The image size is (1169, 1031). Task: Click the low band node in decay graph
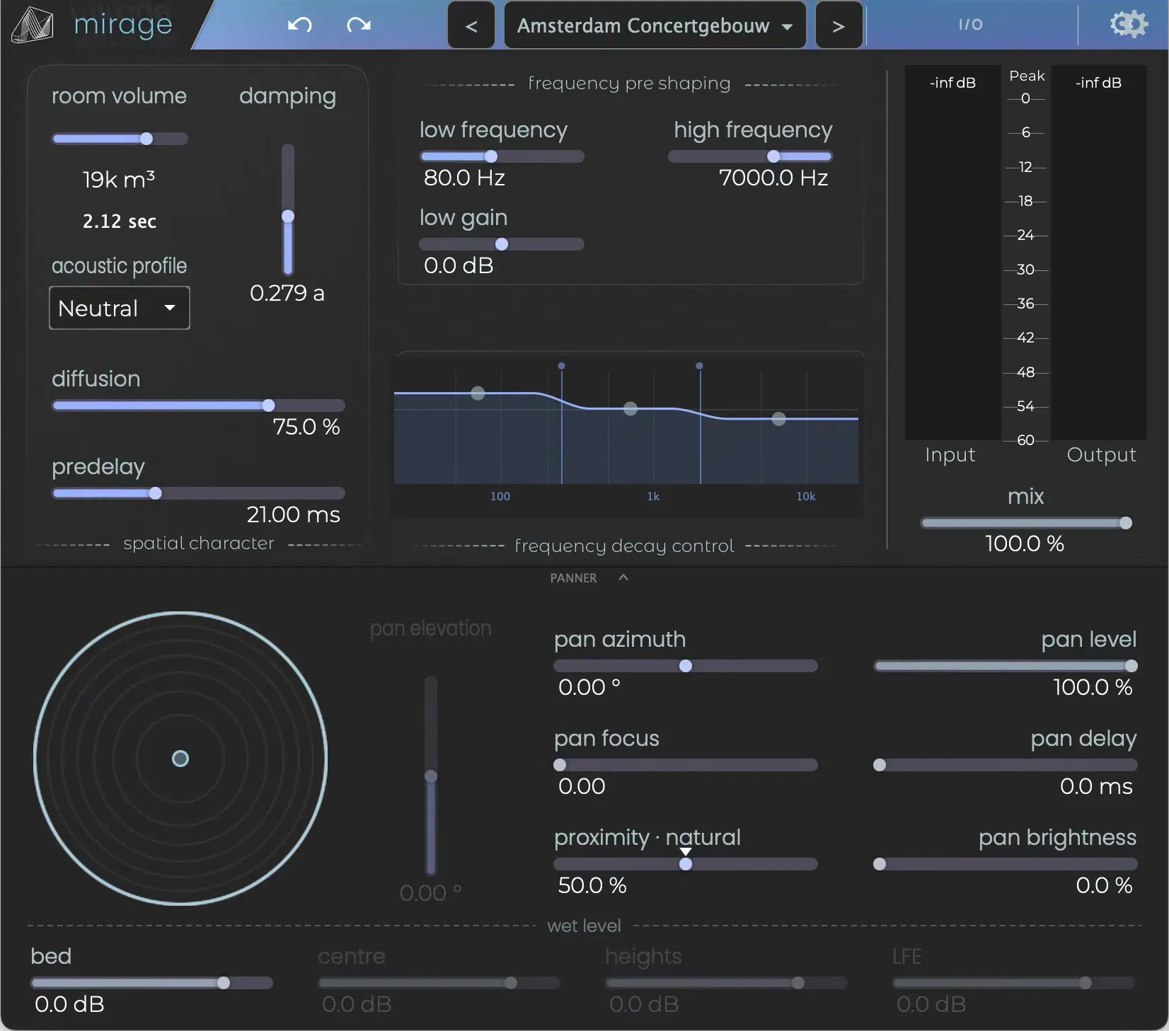click(x=478, y=393)
